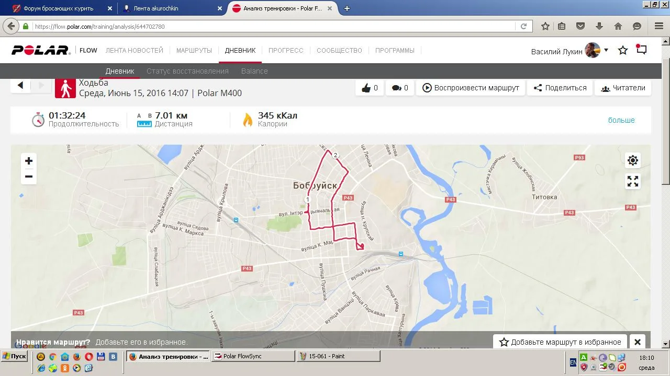Bookmark this page with Firefox star
670x376 pixels.
tap(545, 26)
